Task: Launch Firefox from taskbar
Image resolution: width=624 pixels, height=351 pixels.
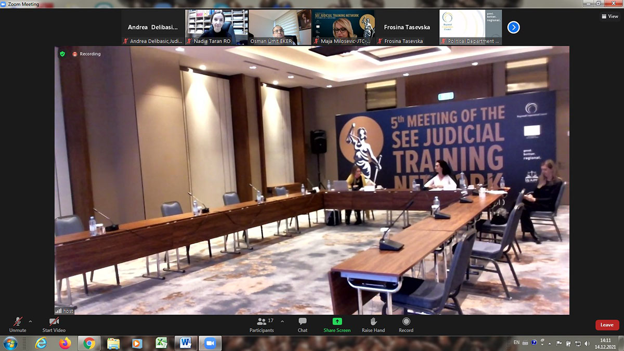Action: click(65, 343)
